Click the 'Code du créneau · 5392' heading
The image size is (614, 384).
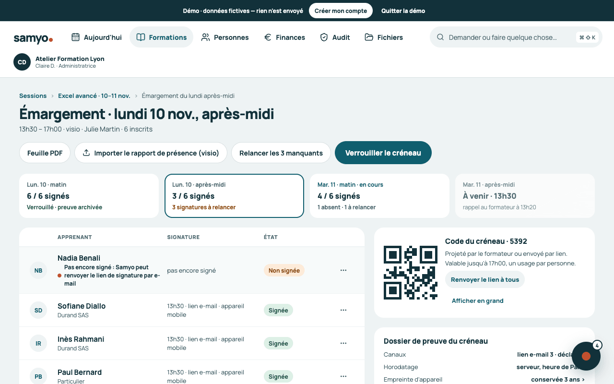(486, 241)
